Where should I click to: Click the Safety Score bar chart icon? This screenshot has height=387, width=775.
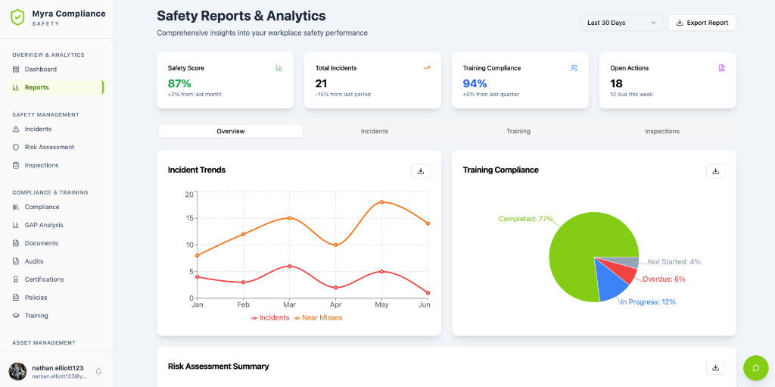[x=279, y=68]
